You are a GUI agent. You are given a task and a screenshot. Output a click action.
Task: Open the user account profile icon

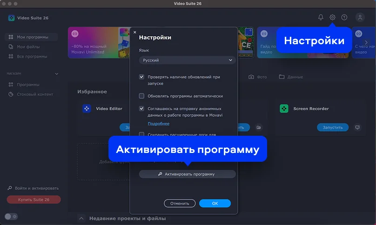360,17
